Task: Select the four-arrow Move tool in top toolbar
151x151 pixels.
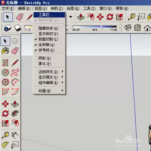Action: [x=100, y=17]
